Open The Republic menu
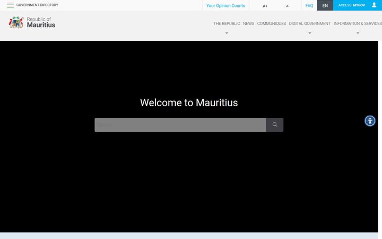 point(227,23)
